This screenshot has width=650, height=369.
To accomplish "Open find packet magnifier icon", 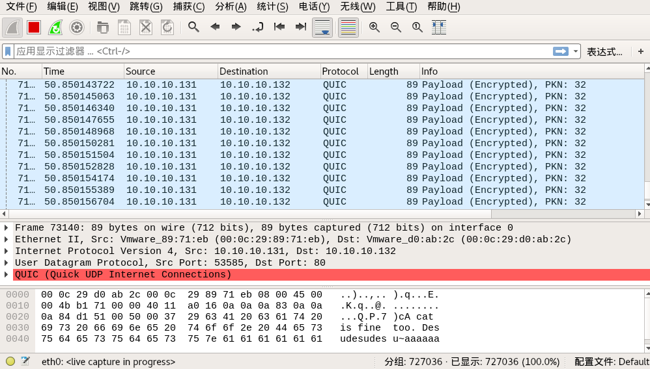I will (x=193, y=27).
